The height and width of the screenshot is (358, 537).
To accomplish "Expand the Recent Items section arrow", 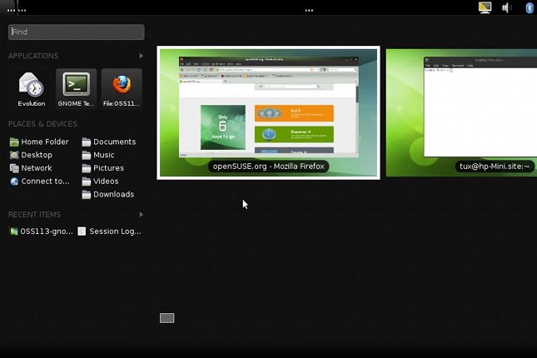I will [x=141, y=215].
